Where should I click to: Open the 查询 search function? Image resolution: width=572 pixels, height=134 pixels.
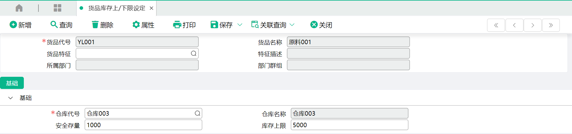(62, 25)
